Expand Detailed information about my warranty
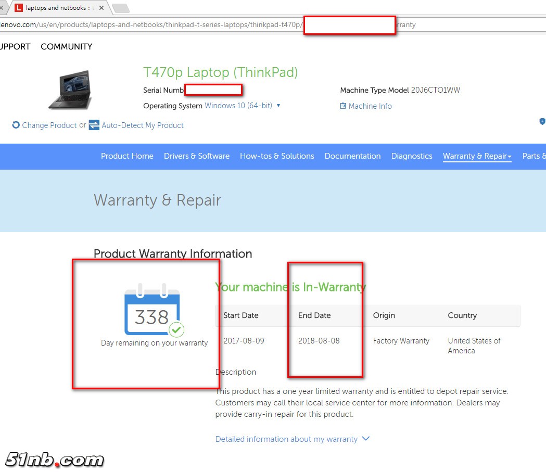 pyautogui.click(x=292, y=439)
